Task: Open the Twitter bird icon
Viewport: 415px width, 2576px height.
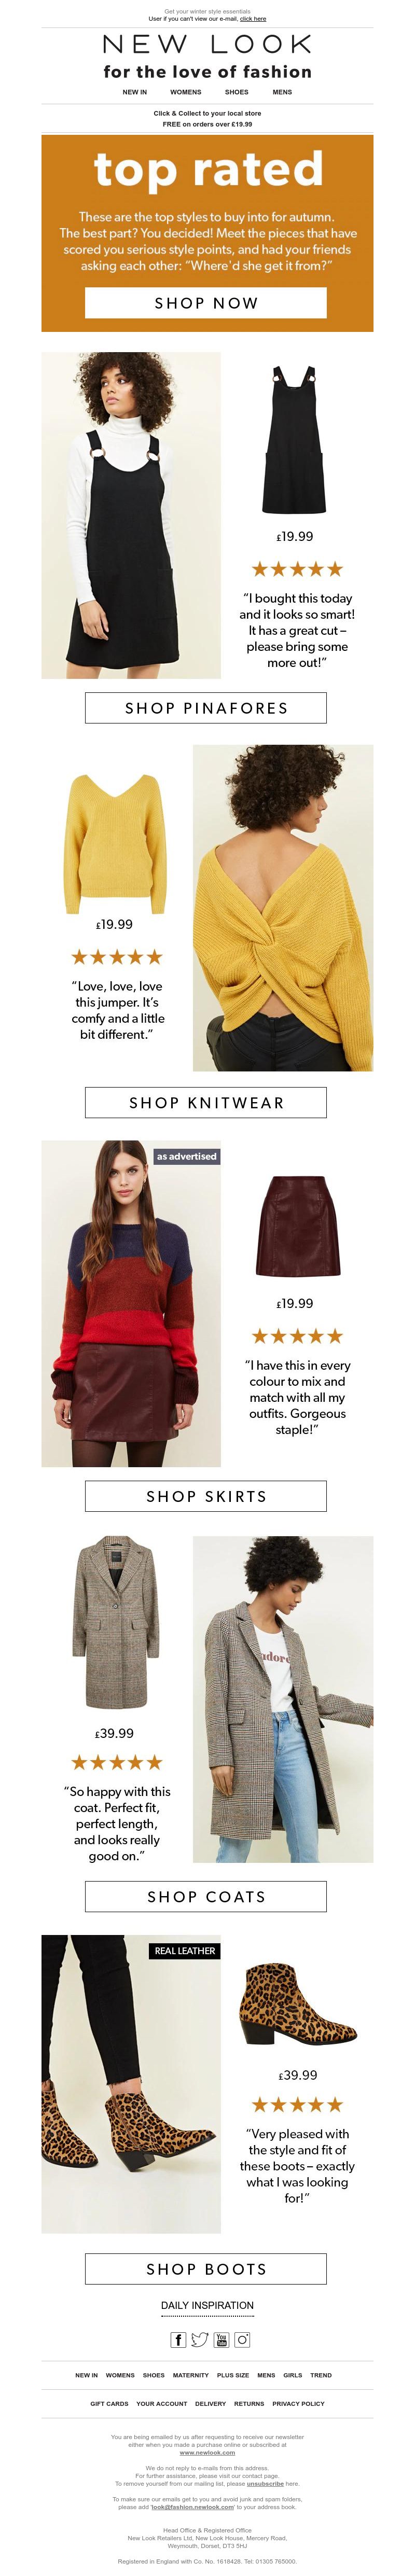Action: tap(199, 2339)
